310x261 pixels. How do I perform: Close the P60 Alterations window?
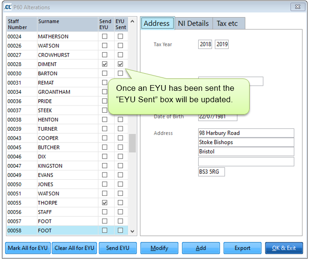coord(298,7)
